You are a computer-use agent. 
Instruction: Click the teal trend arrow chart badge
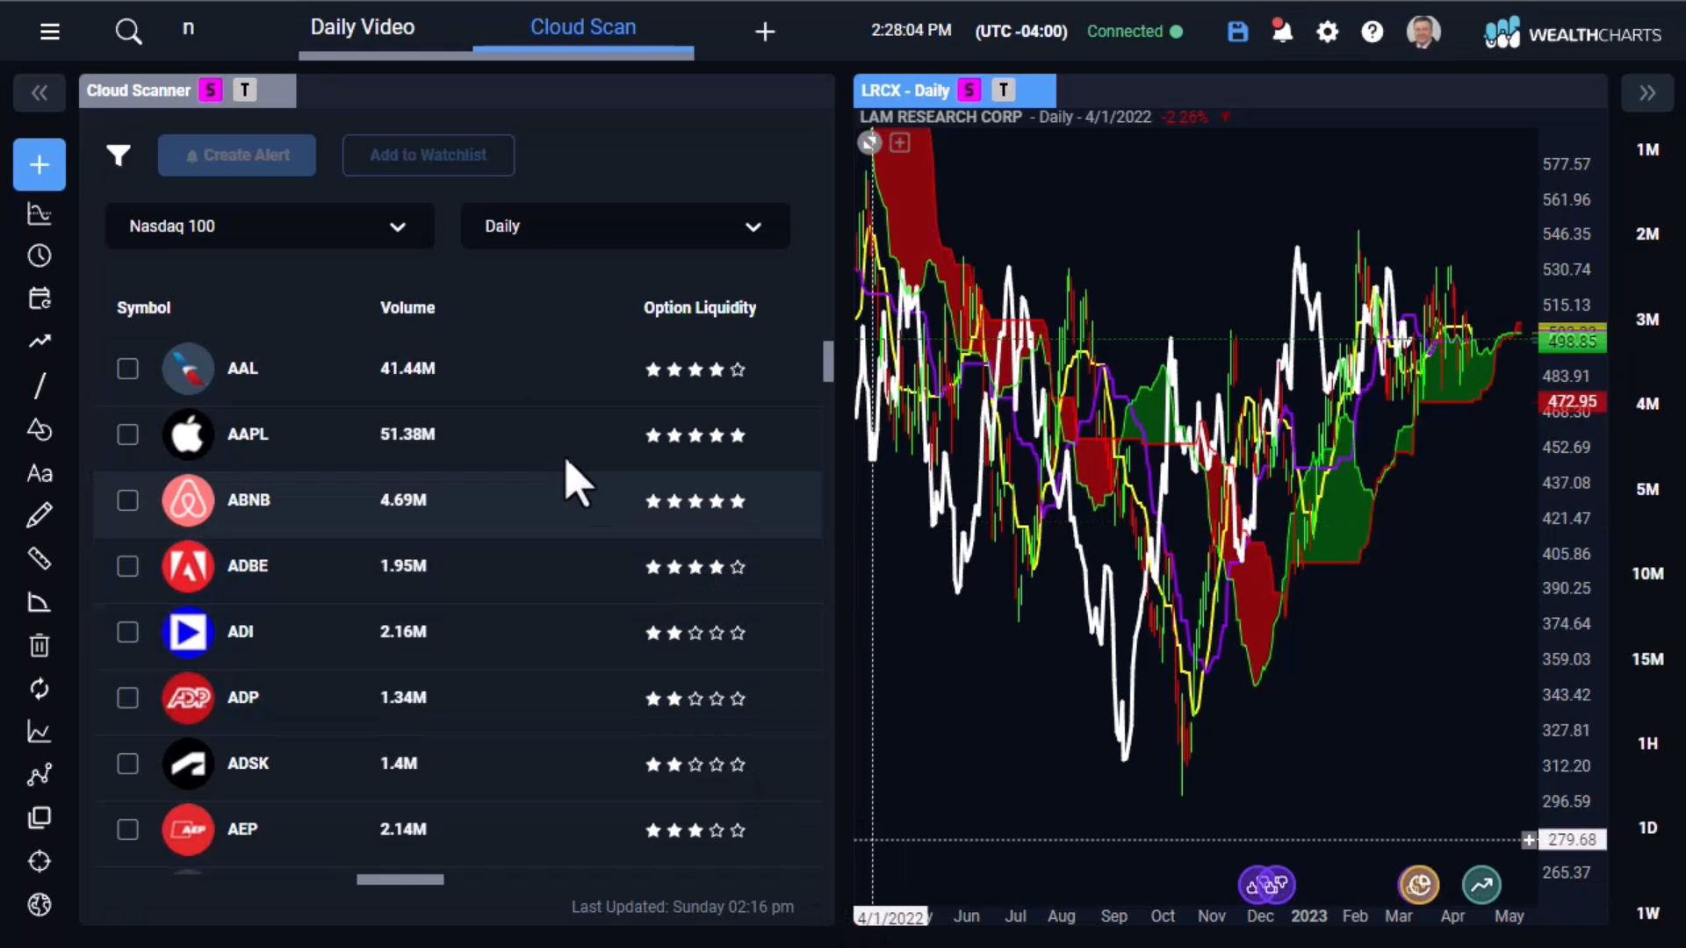click(x=1481, y=885)
